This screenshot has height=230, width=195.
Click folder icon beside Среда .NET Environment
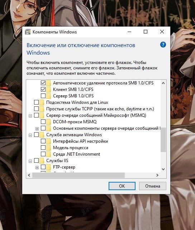(x=48, y=154)
